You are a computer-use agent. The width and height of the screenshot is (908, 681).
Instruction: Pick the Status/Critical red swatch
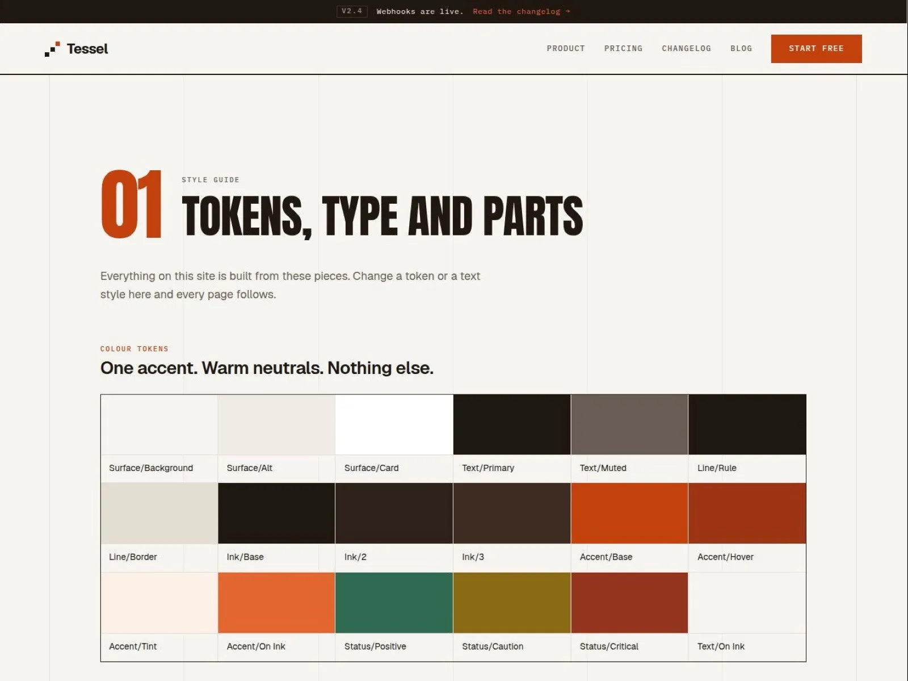(629, 603)
